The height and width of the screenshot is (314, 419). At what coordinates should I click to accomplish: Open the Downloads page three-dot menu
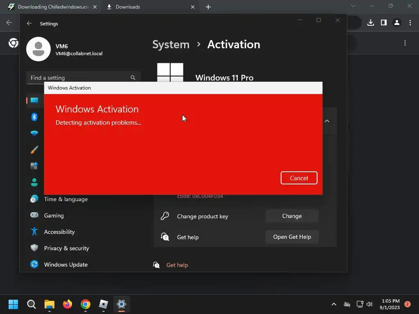(405, 43)
